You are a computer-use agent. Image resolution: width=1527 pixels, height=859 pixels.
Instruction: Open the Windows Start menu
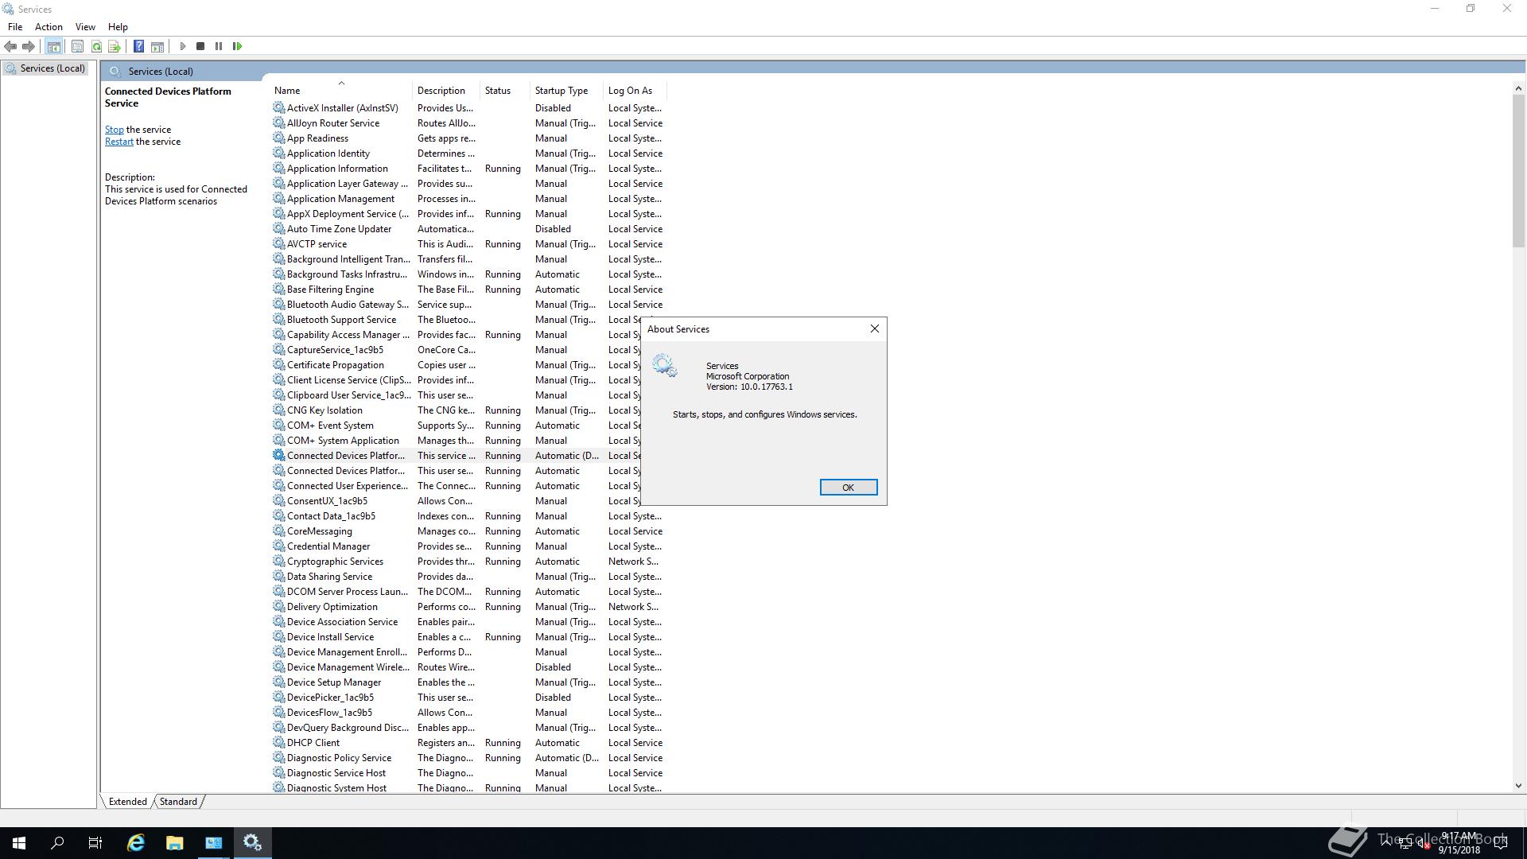19,843
